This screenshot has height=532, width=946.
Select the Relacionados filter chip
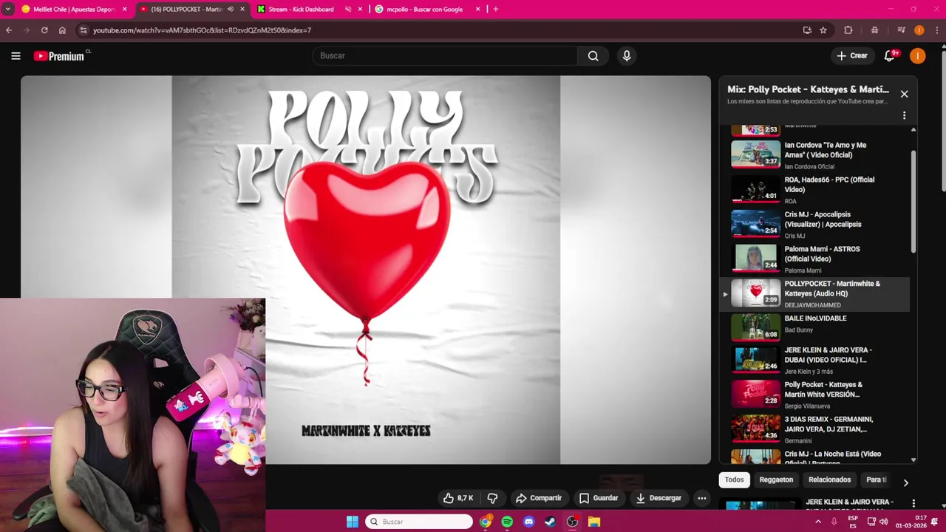coord(829,480)
